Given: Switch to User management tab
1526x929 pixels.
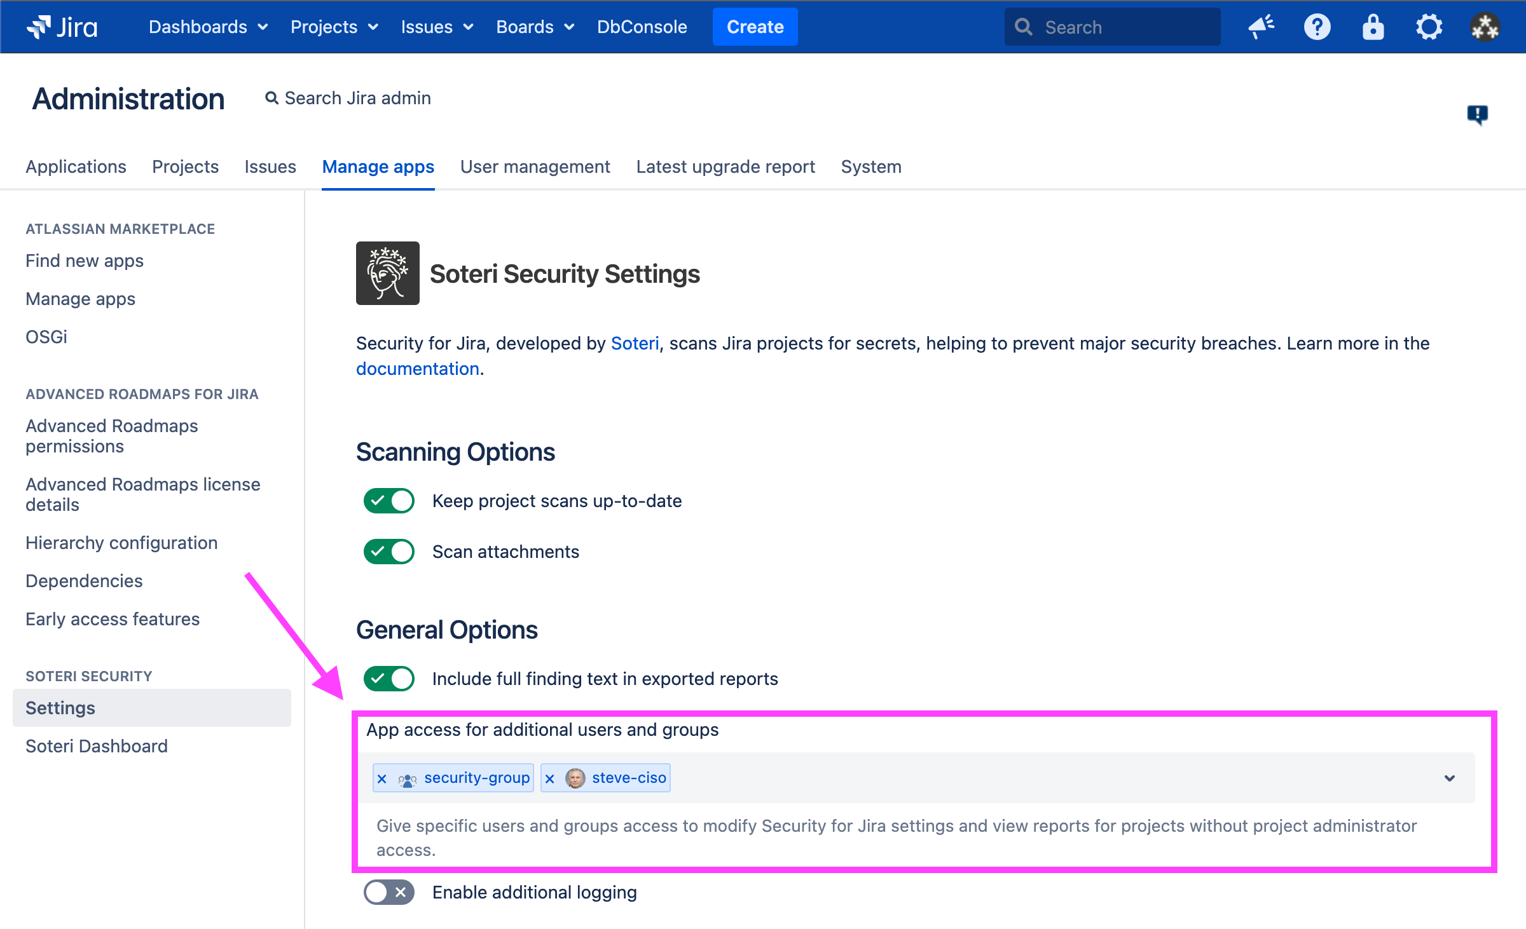Looking at the screenshot, I should point(535,166).
